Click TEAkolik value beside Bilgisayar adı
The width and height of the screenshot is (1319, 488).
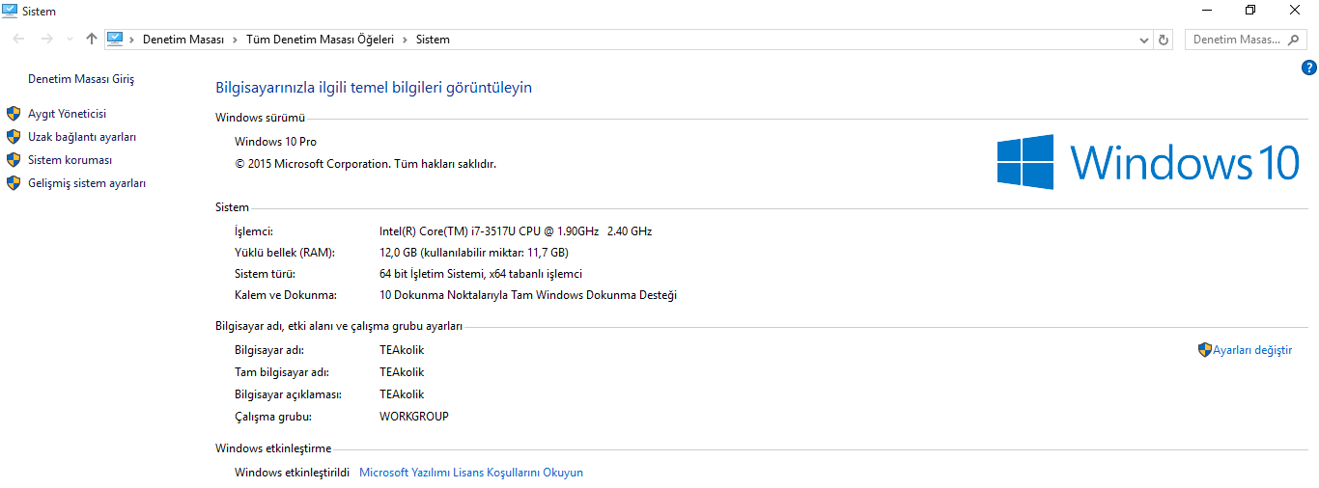coord(402,350)
